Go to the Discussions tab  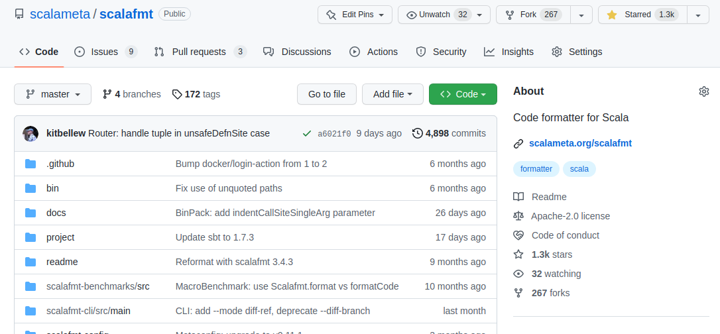point(297,52)
